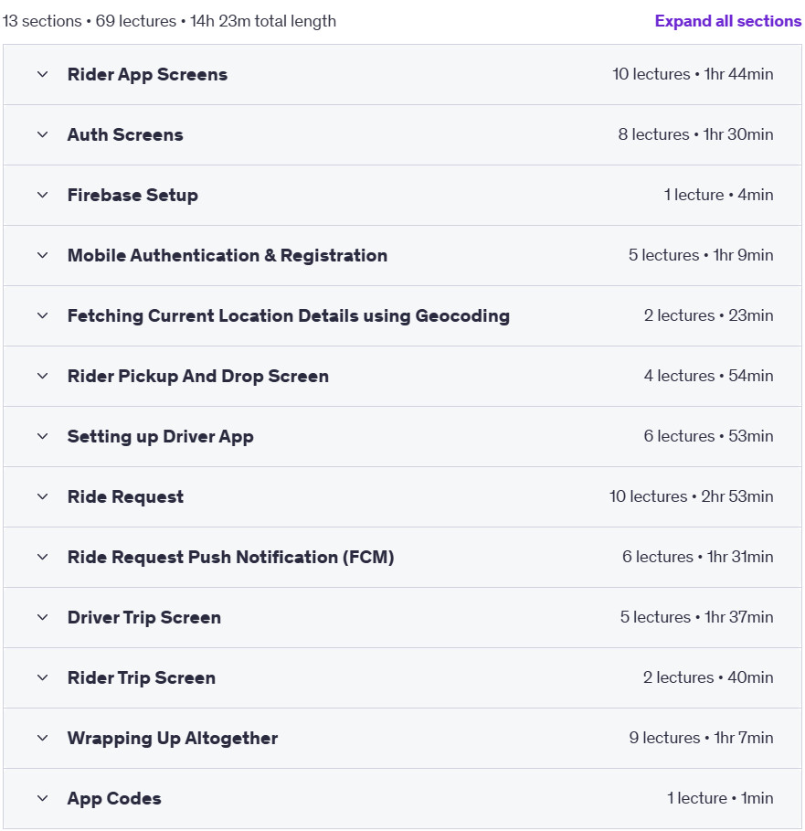Image resolution: width=805 pixels, height=831 pixels.
Task: Click the Firebase Setup heading
Action: [132, 195]
